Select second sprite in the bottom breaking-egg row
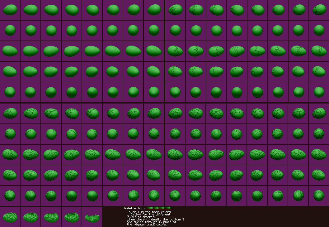This screenshot has width=329, height=227. click(x=31, y=217)
